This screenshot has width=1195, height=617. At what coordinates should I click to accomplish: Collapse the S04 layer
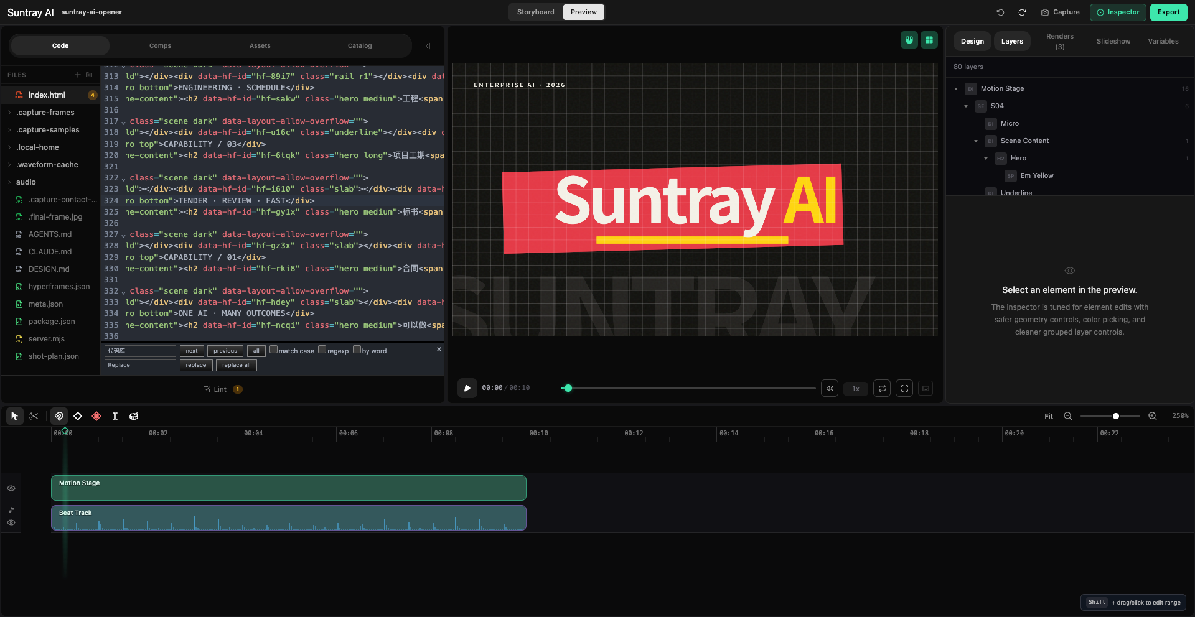pyautogui.click(x=966, y=106)
